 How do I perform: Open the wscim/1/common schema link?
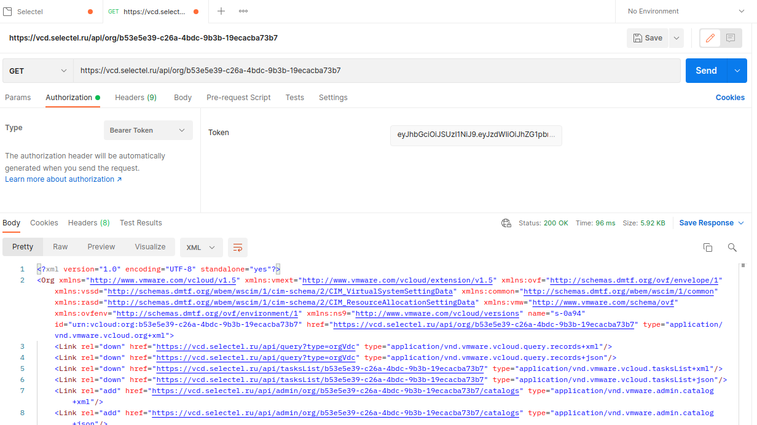(620, 291)
